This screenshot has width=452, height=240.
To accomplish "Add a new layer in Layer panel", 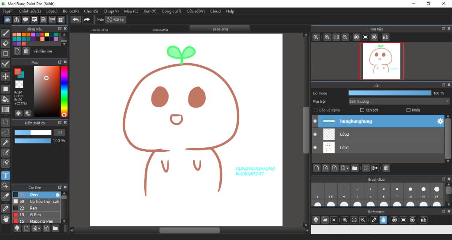I will pos(316,168).
